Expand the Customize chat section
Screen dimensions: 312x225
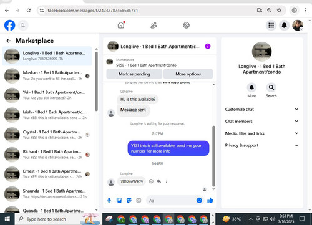[x=261, y=109]
